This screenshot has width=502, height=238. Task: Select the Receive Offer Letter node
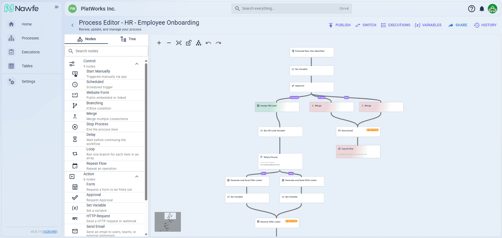coord(277,223)
